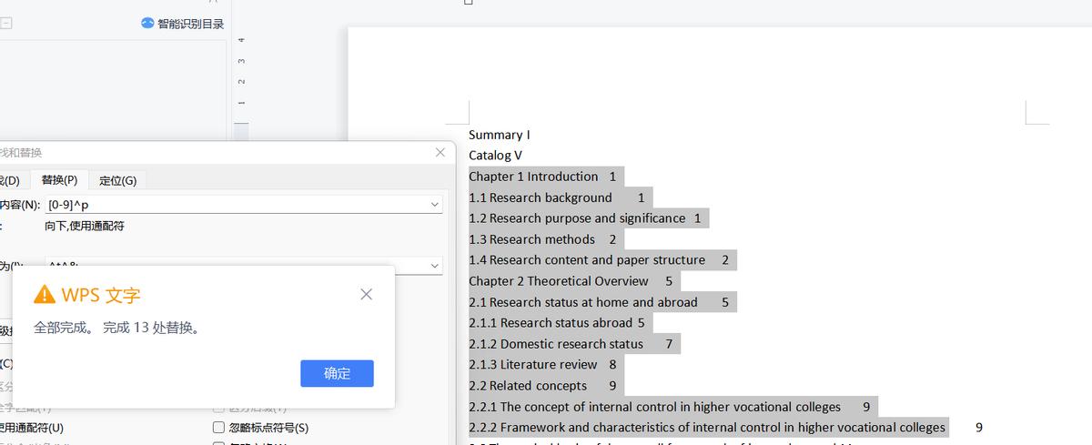1092x445 pixels.
Task: Open the replace-with field dropdown arrow
Action: click(434, 266)
